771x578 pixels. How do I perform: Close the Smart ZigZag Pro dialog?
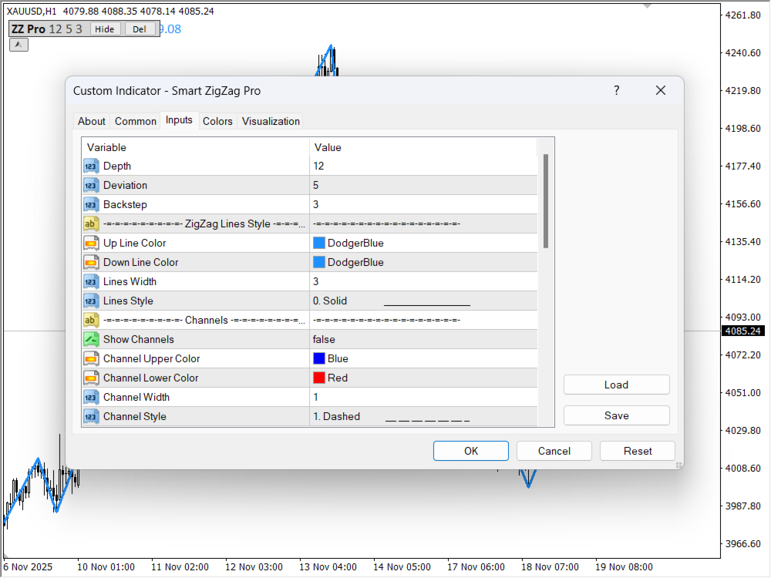tap(661, 90)
